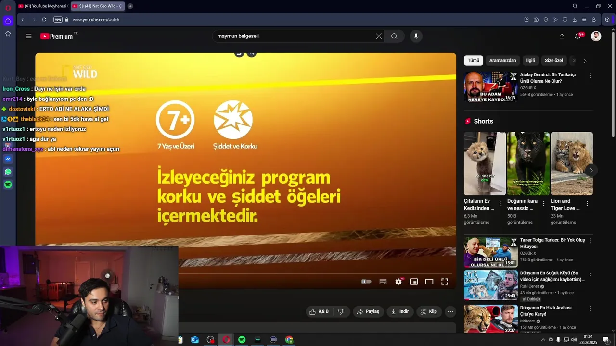Open the more actions ellipsis below the video
The width and height of the screenshot is (616, 346).
tap(450, 311)
